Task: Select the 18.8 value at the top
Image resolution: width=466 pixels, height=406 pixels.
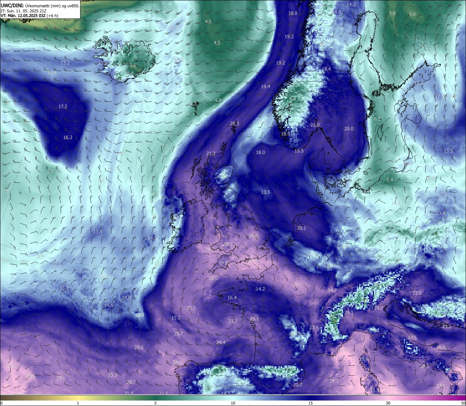Action: pos(293,13)
